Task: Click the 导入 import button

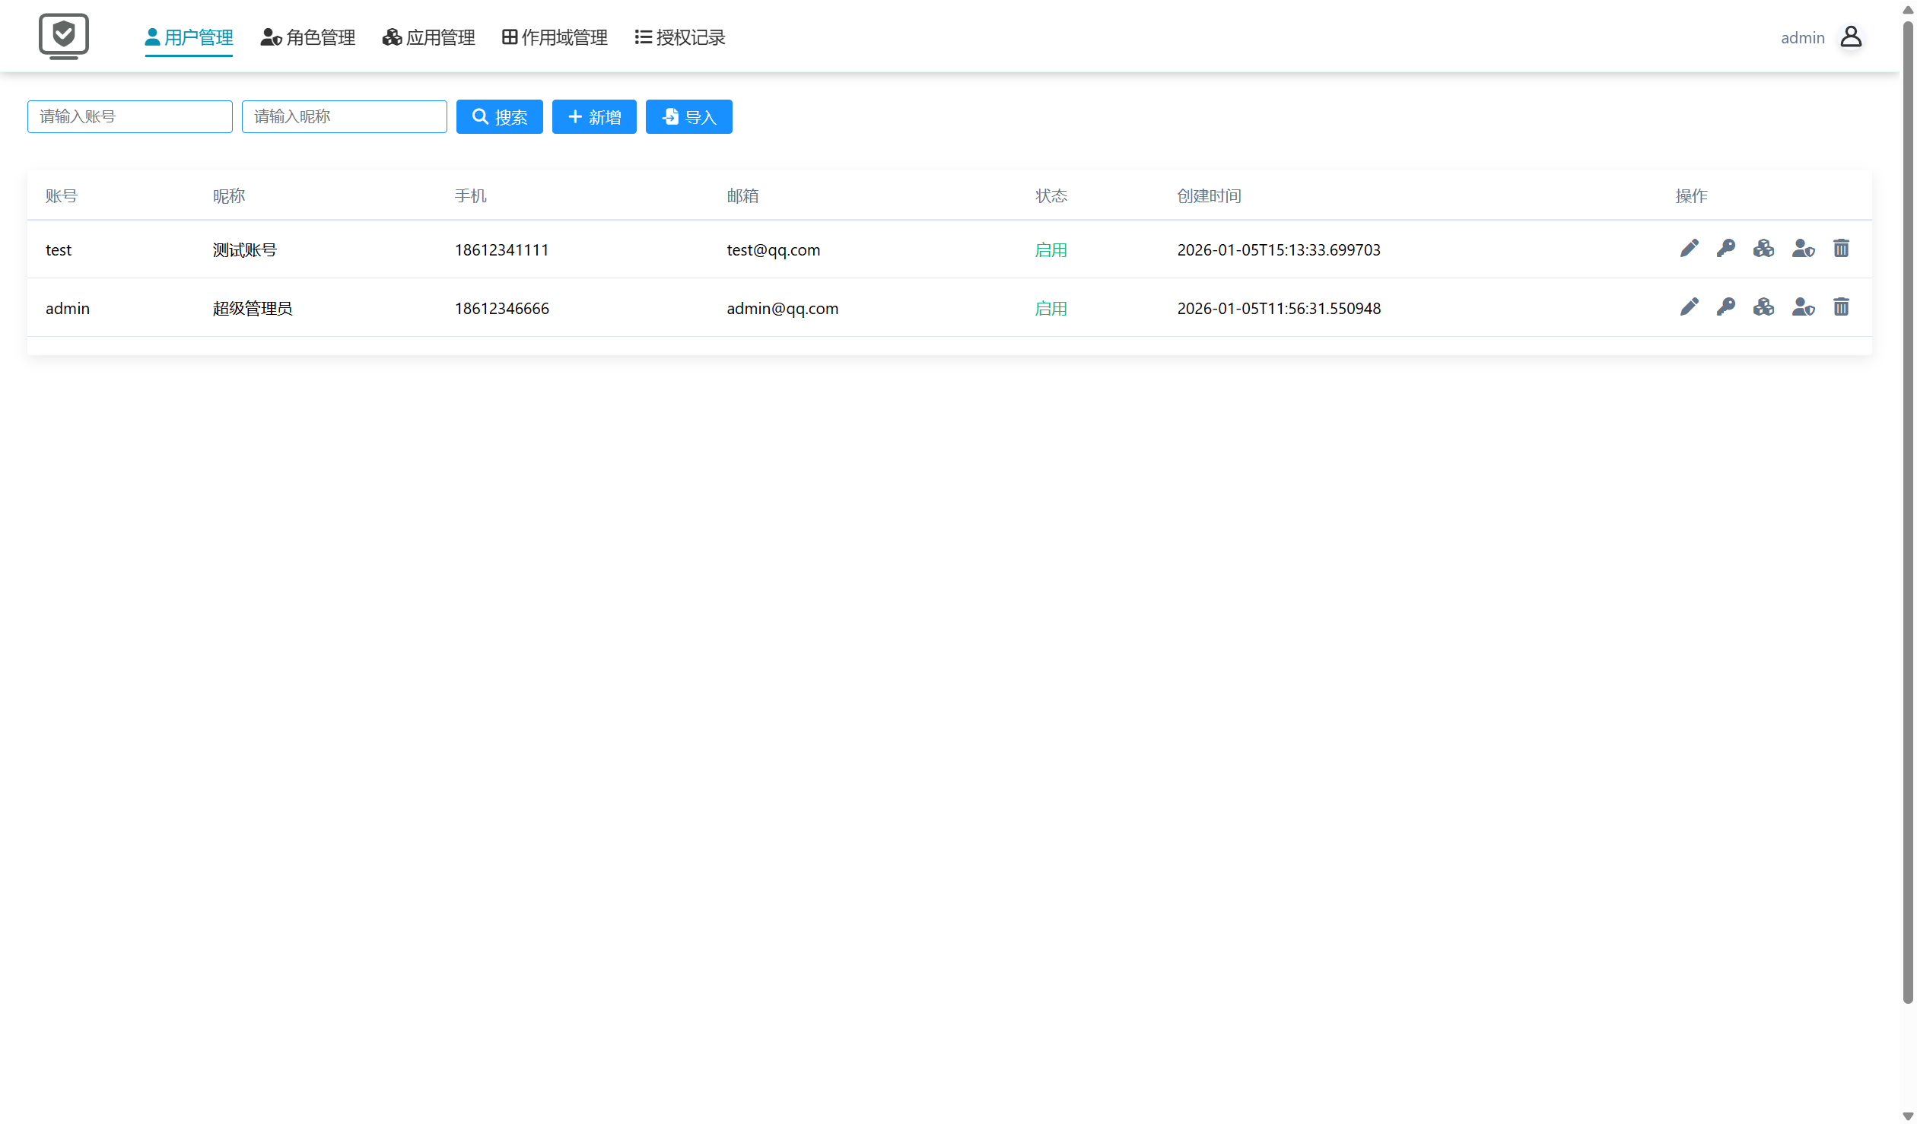Action: coord(688,117)
